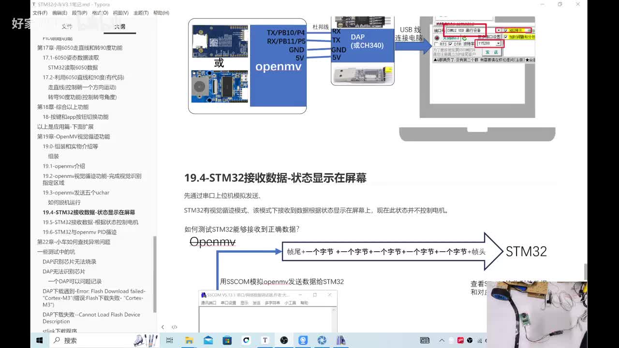
Task: Go to outline item 转弯90度功能(控制转弯角度)
Action: point(82,97)
